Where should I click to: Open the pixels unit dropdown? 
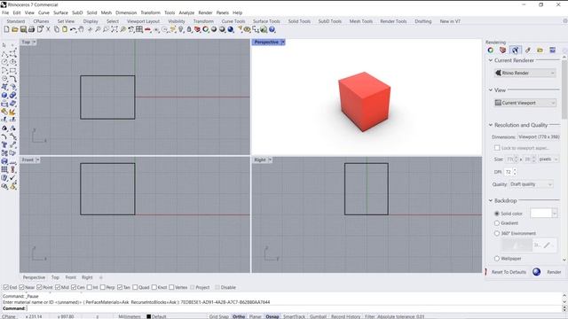pyautogui.click(x=548, y=159)
